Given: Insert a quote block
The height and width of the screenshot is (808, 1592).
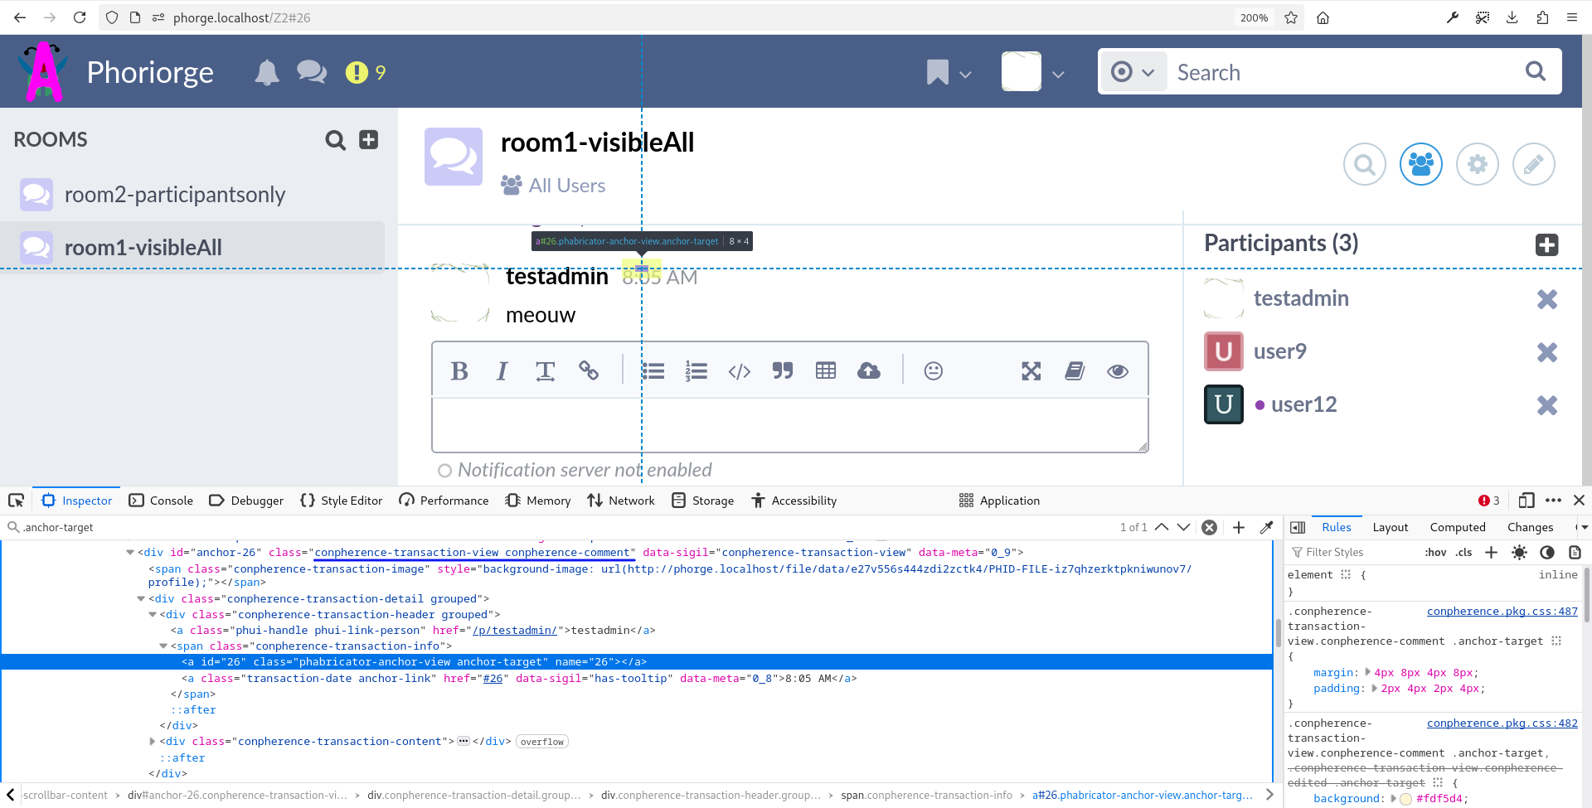Looking at the screenshot, I should tap(783, 371).
